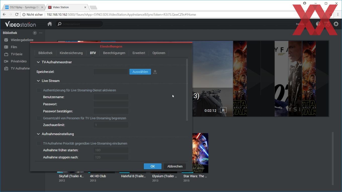Click settings dialog vertical scrollbar

[187, 90]
